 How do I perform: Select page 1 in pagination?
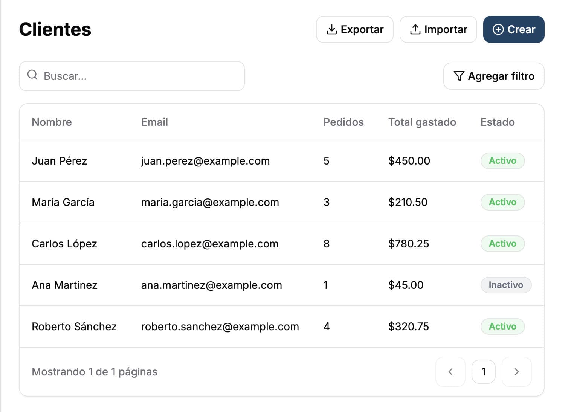point(483,372)
